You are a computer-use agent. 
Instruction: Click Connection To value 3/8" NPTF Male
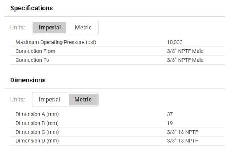[185, 60]
